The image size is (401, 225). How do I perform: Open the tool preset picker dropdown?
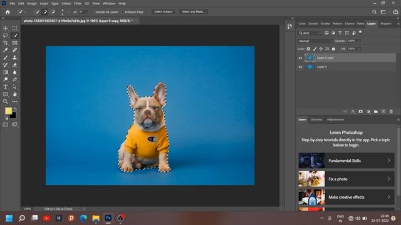pos(26,12)
